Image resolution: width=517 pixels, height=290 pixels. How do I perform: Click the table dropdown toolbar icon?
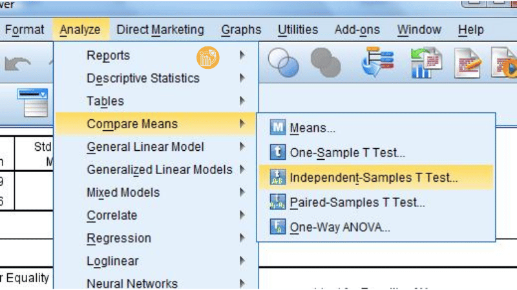click(33, 102)
